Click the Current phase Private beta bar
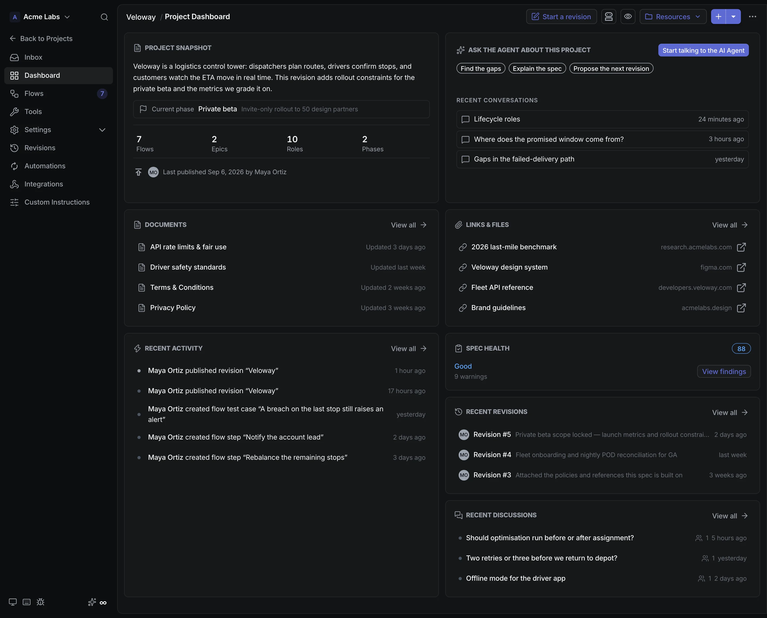This screenshot has width=767, height=618. pos(281,109)
